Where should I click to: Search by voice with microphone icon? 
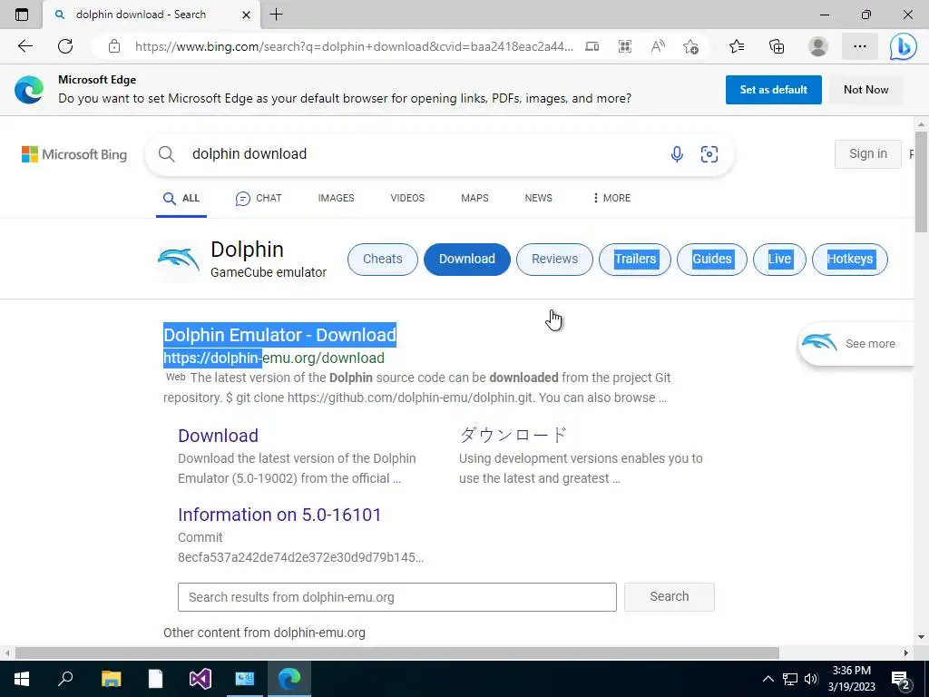[x=677, y=154]
